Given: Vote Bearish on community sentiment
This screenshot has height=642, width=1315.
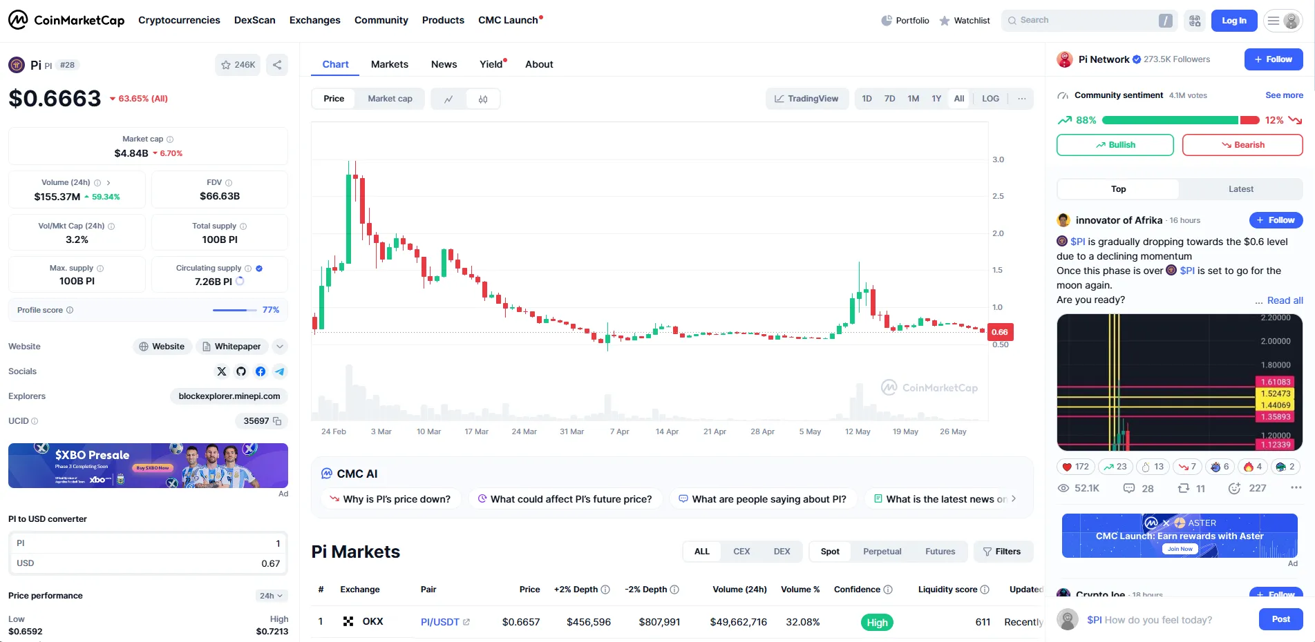Looking at the screenshot, I should (x=1242, y=145).
